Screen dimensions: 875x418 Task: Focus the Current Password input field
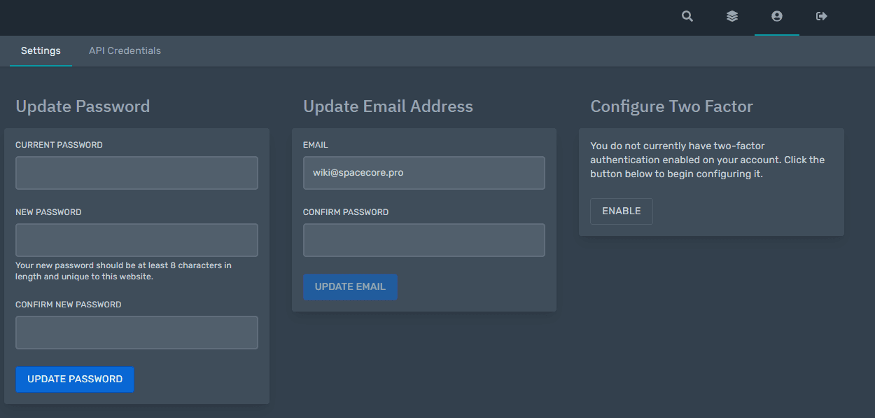click(136, 173)
